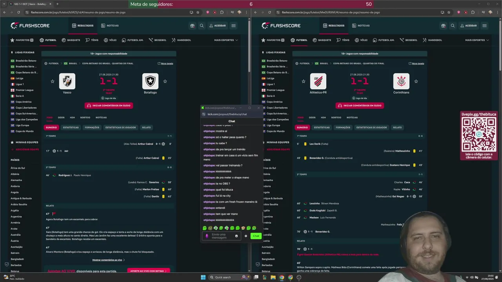Open LaLiga in left pinned leagues
Viewport: 502px width, 282px height.
point(19,78)
